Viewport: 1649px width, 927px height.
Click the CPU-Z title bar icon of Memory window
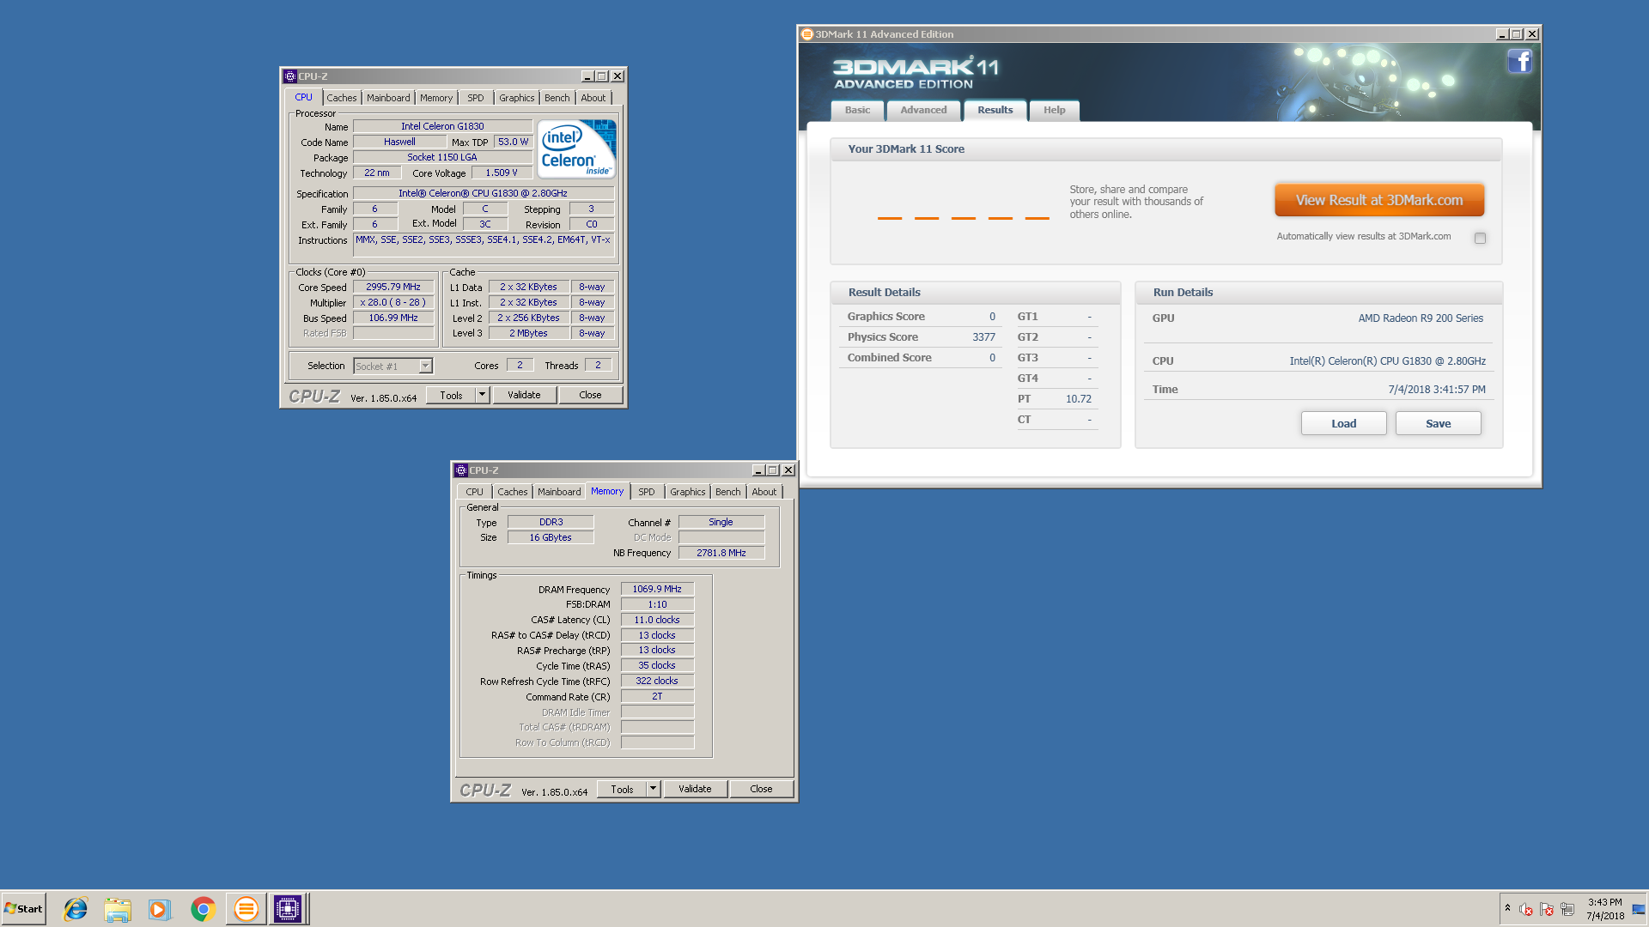tap(461, 470)
